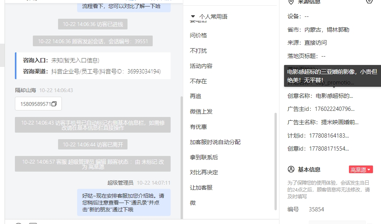Click the 顾客状态 edit log notice
The width and height of the screenshot is (381, 224).
pyautogui.click(x=93, y=164)
